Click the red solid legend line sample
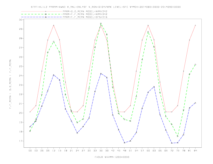Screen dimensions: 213x164 (42, 11)
